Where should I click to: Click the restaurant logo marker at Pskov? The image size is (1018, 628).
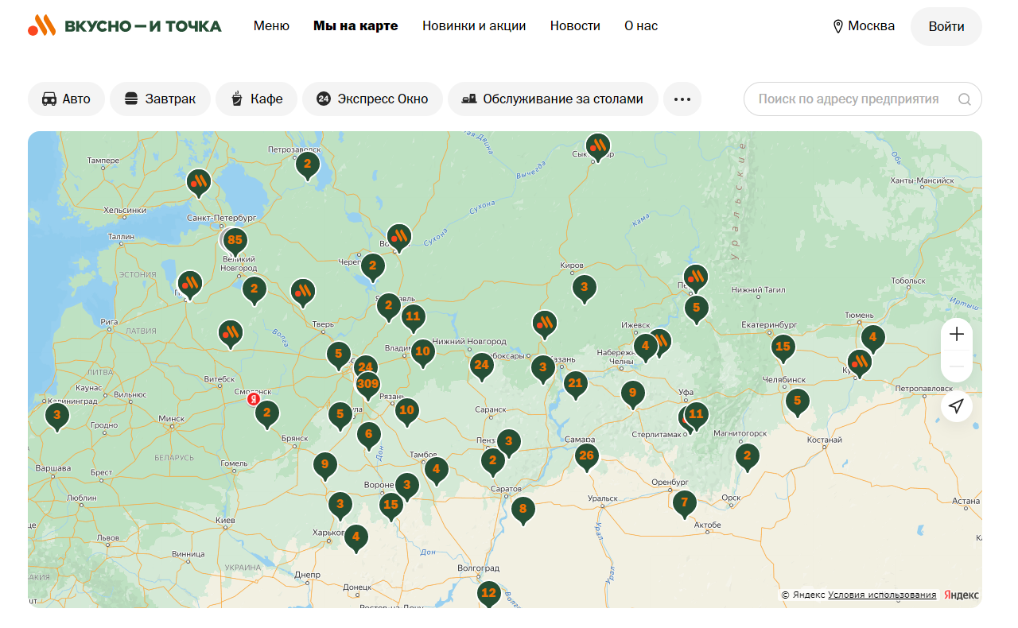tap(190, 285)
